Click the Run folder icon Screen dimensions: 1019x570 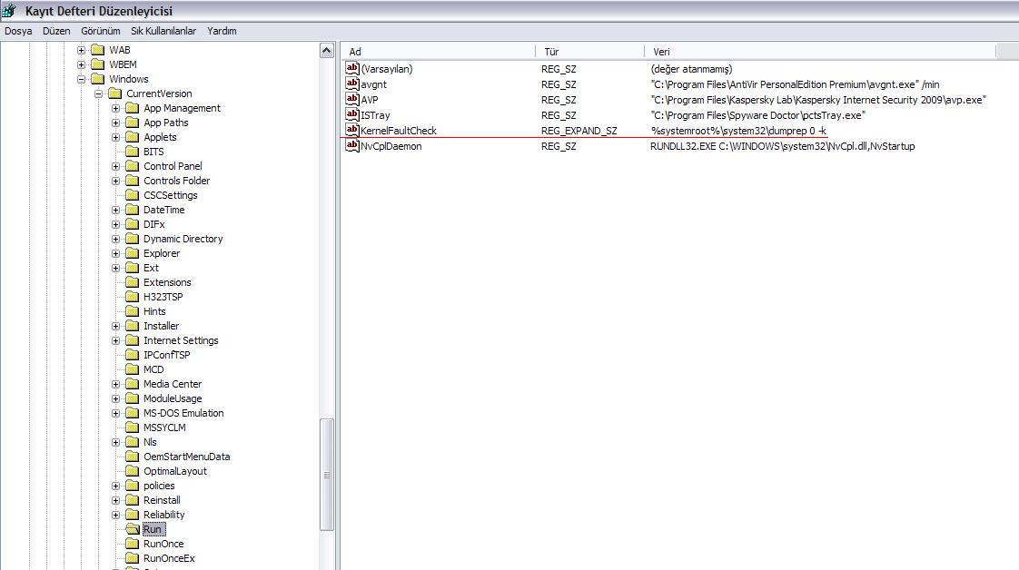(133, 529)
